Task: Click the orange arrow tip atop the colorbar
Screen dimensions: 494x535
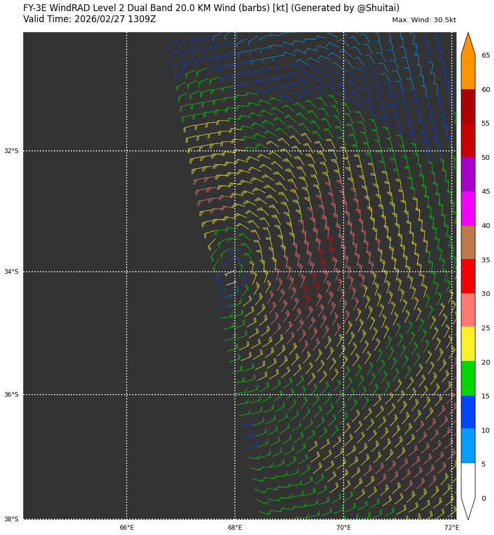Action: click(x=468, y=43)
